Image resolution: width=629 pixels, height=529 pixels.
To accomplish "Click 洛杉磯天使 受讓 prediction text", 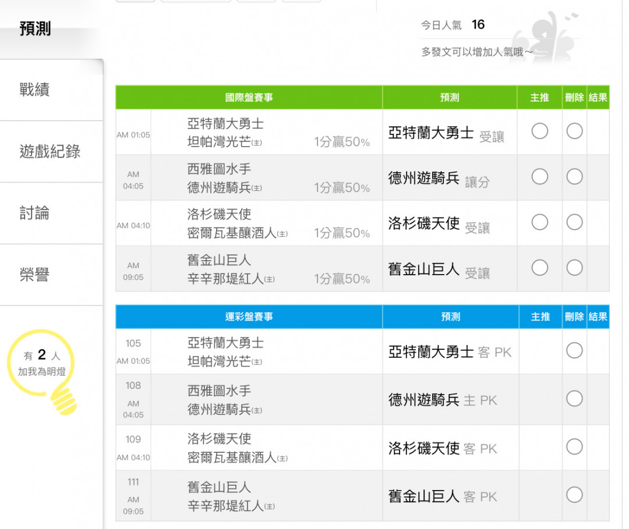I will [x=439, y=225].
